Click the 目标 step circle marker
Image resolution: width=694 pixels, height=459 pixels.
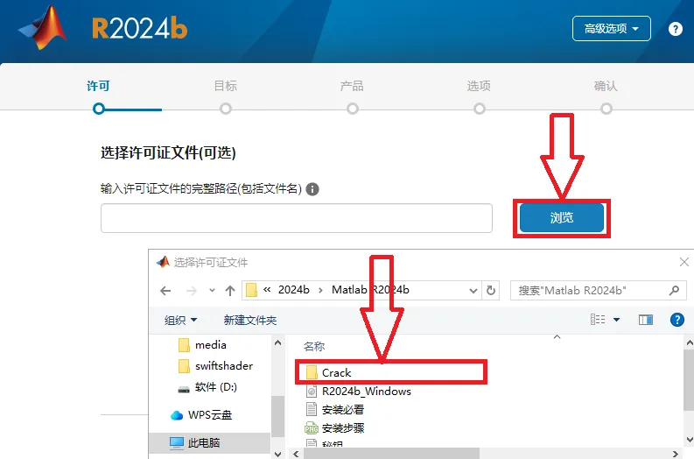click(226, 109)
